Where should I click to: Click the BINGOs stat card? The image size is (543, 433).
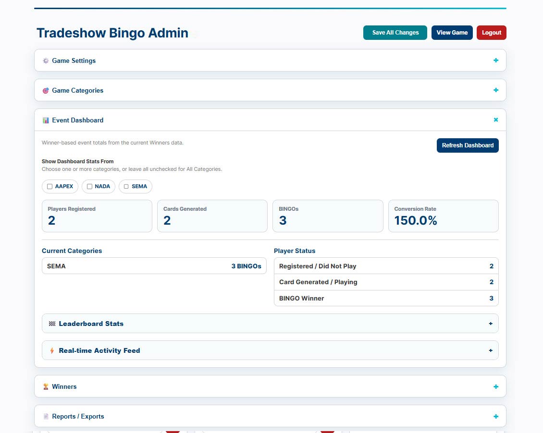point(328,216)
